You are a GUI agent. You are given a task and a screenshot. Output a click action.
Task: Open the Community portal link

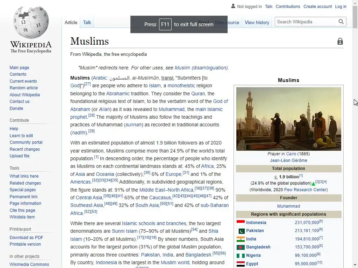click(26, 142)
